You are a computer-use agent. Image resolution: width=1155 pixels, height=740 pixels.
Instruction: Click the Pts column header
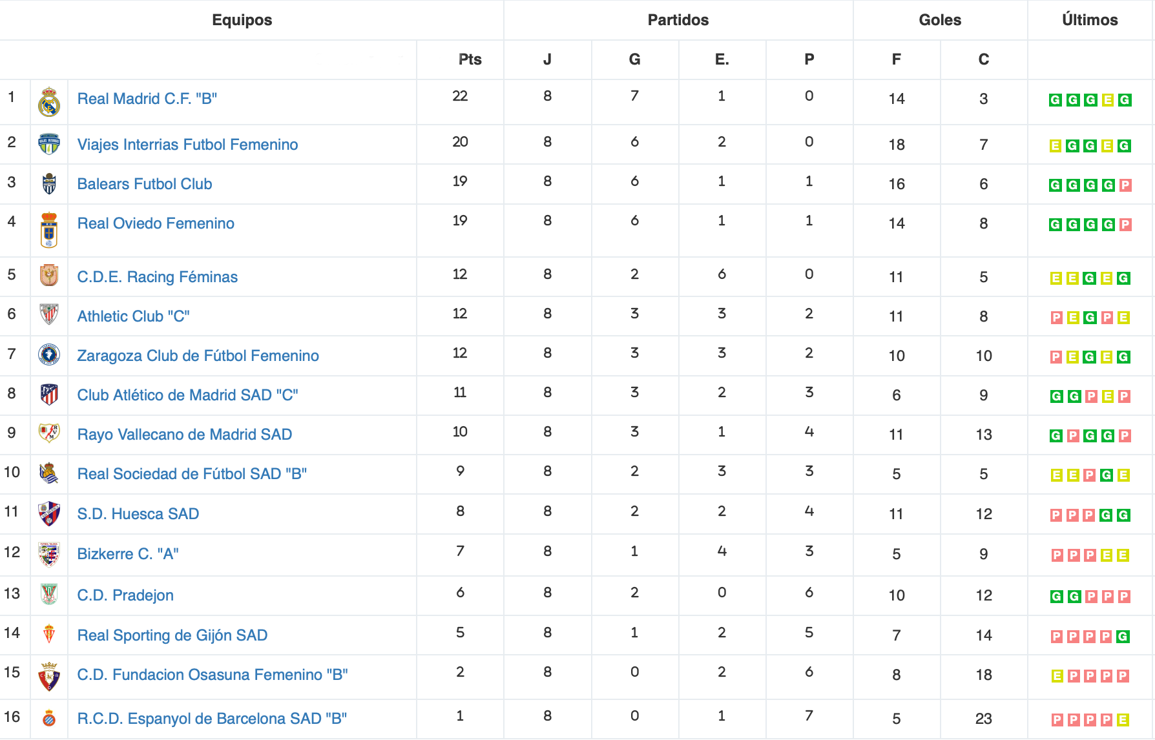coord(470,59)
